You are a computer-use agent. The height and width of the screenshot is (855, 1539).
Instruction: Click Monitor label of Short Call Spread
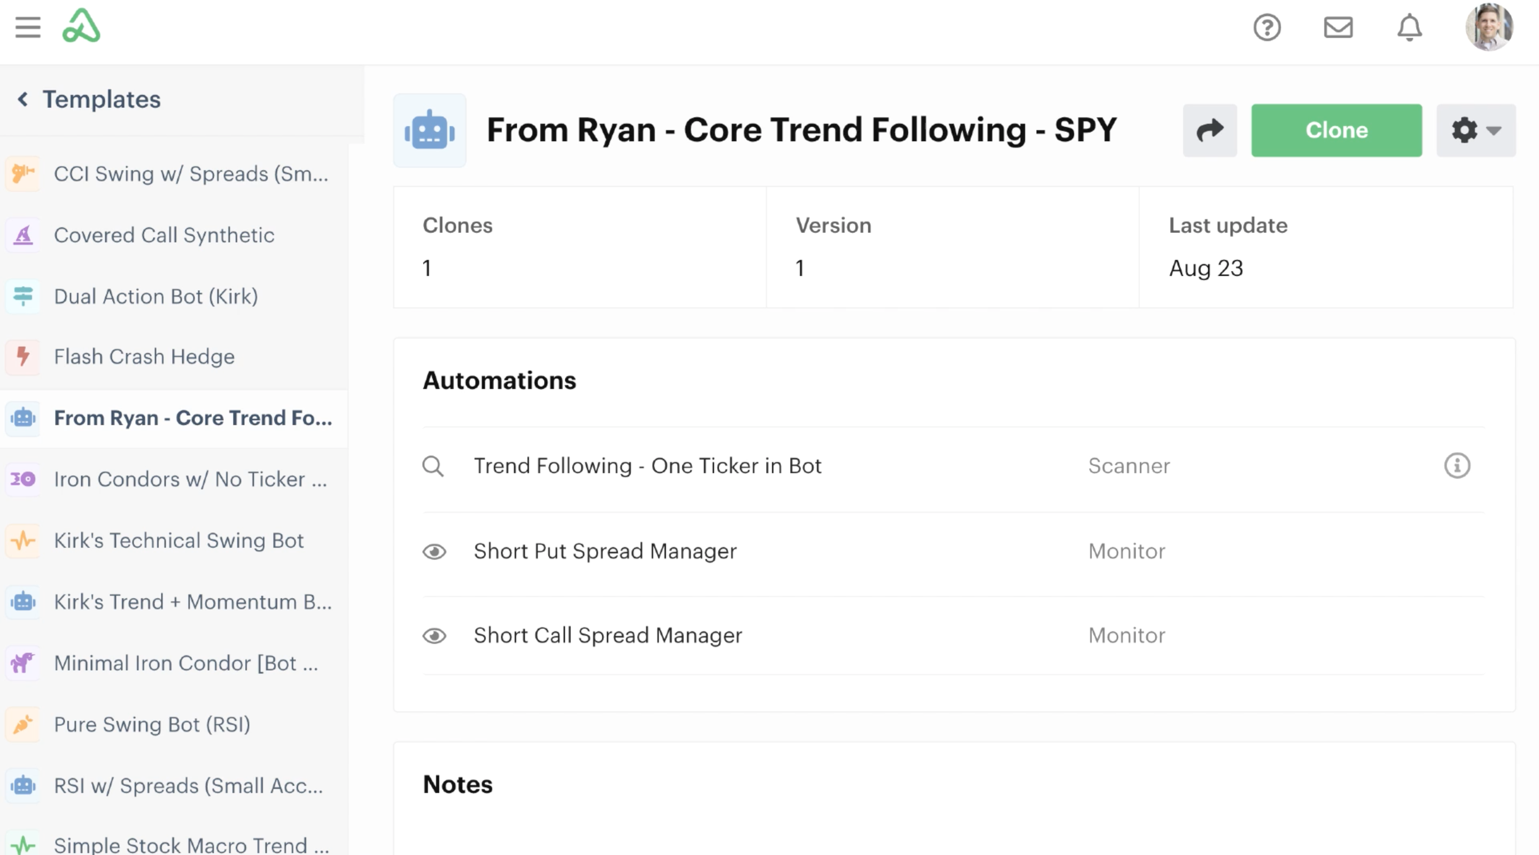(x=1127, y=636)
